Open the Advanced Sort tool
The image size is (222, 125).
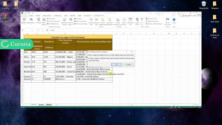[x=130, y=22]
